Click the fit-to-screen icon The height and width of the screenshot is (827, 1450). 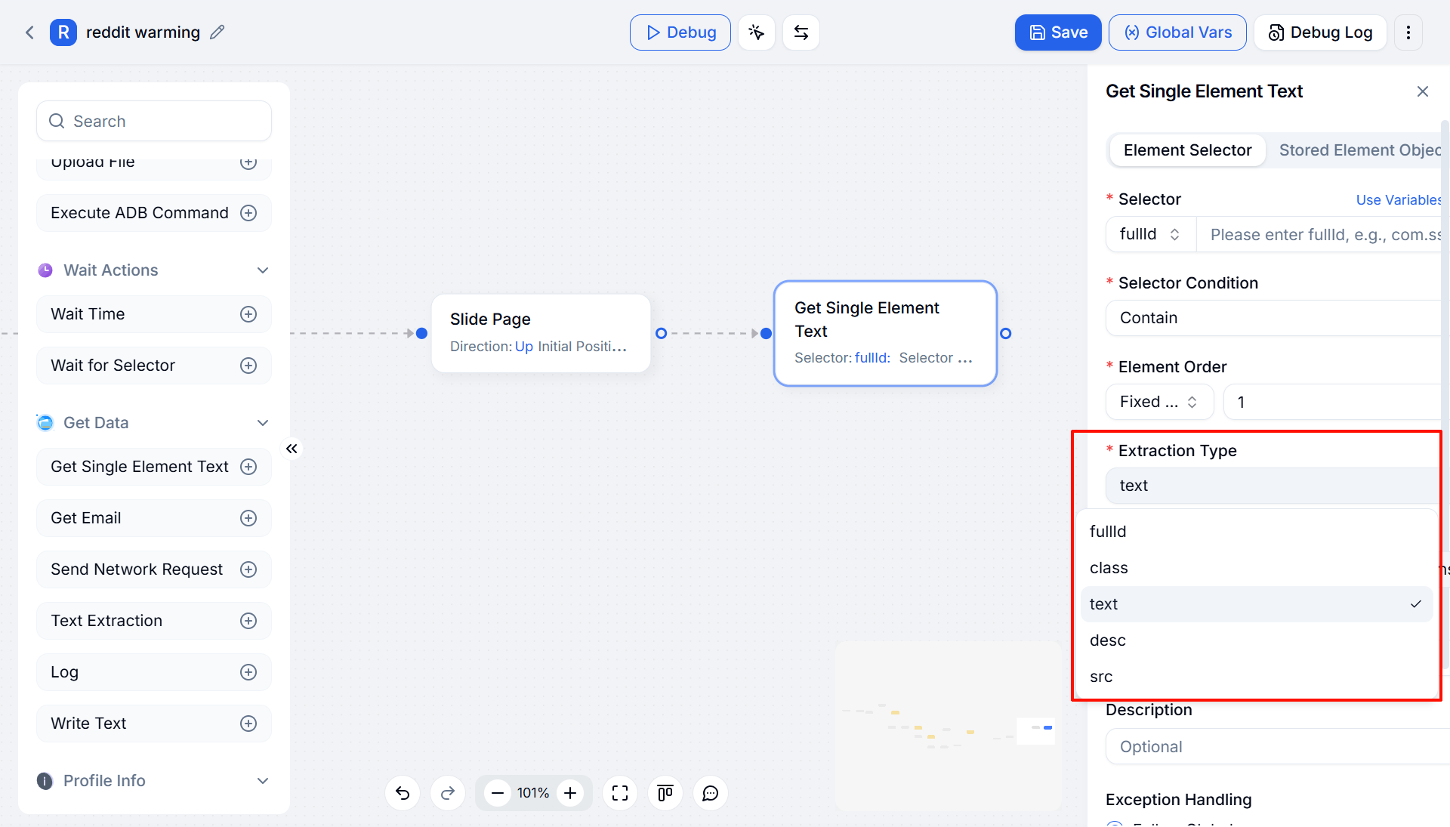pos(620,793)
